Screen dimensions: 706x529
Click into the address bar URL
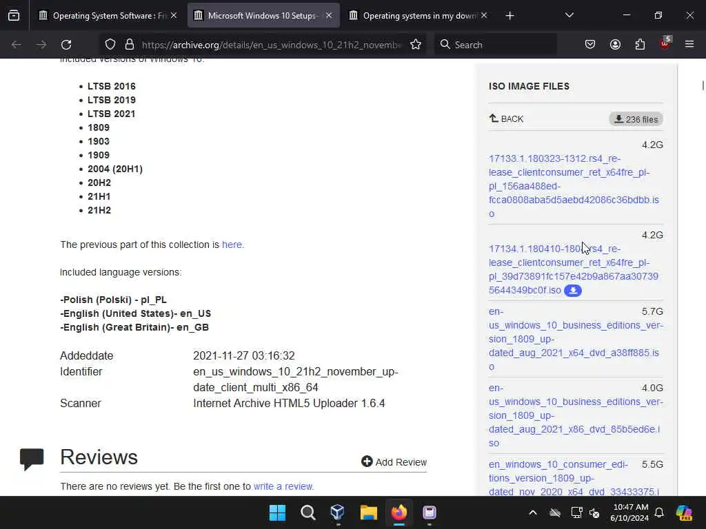272,45
